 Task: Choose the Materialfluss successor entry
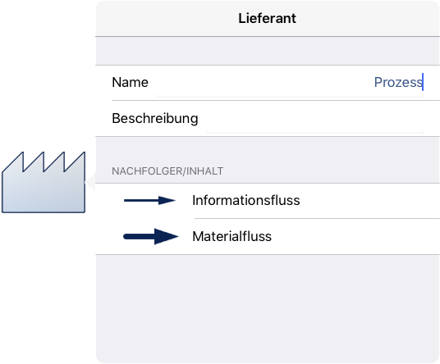[268, 236]
